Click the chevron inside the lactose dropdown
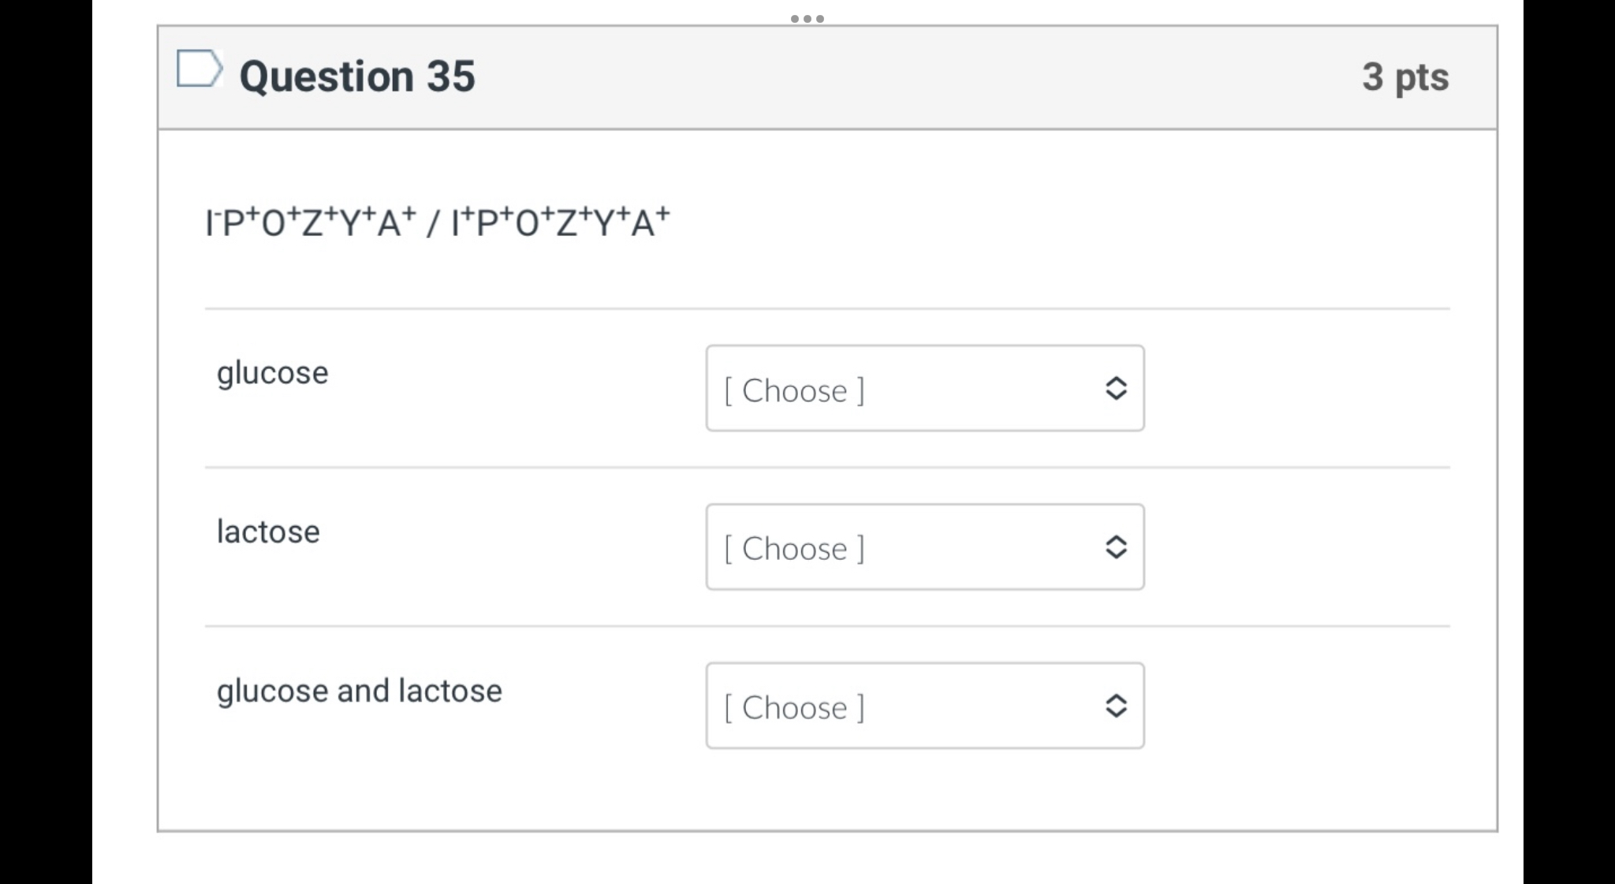Image resolution: width=1615 pixels, height=884 pixels. 1117,547
